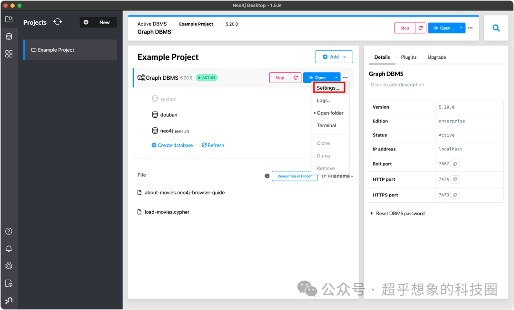Viewport: 514px width, 310px height.
Task: Open the Settings gear sidebar icon
Action: [9, 266]
